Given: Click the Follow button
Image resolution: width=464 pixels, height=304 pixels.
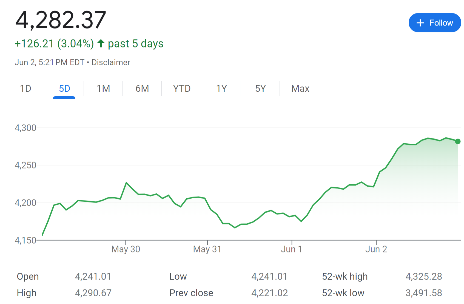Looking at the screenshot, I should [435, 23].
